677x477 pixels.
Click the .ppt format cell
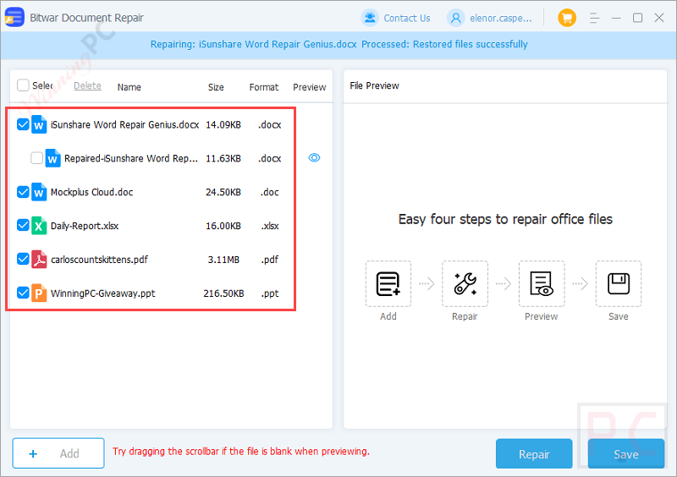[270, 293]
